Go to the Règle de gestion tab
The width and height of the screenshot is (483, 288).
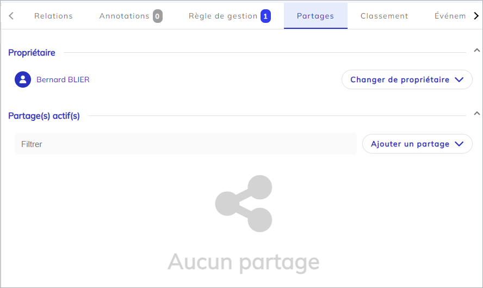223,16
